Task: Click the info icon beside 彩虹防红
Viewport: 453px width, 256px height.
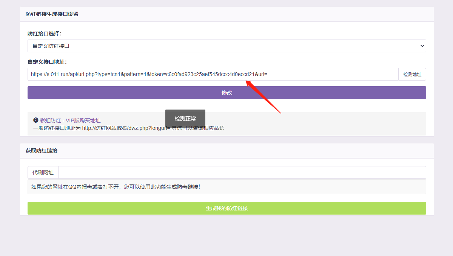Action: click(36, 120)
